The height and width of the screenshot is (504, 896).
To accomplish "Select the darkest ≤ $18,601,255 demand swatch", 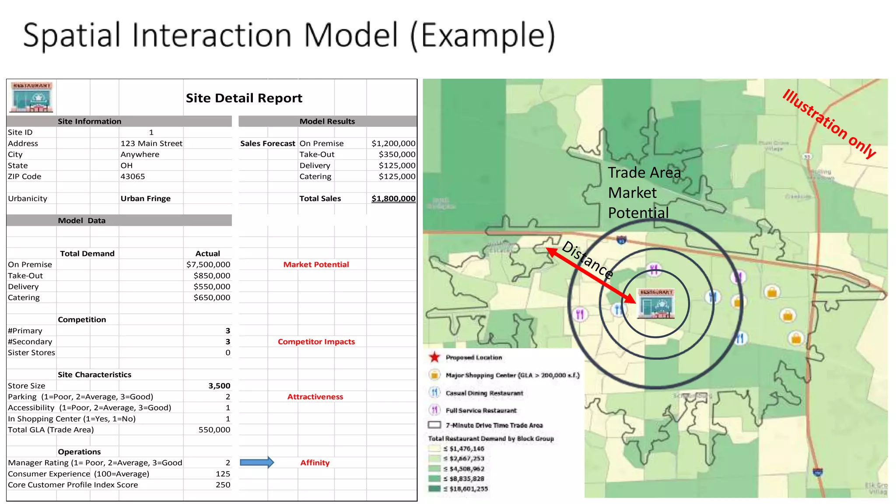I will pos(434,489).
